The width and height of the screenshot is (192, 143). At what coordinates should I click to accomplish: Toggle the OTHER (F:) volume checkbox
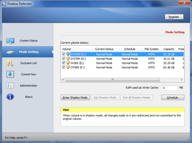(63, 67)
